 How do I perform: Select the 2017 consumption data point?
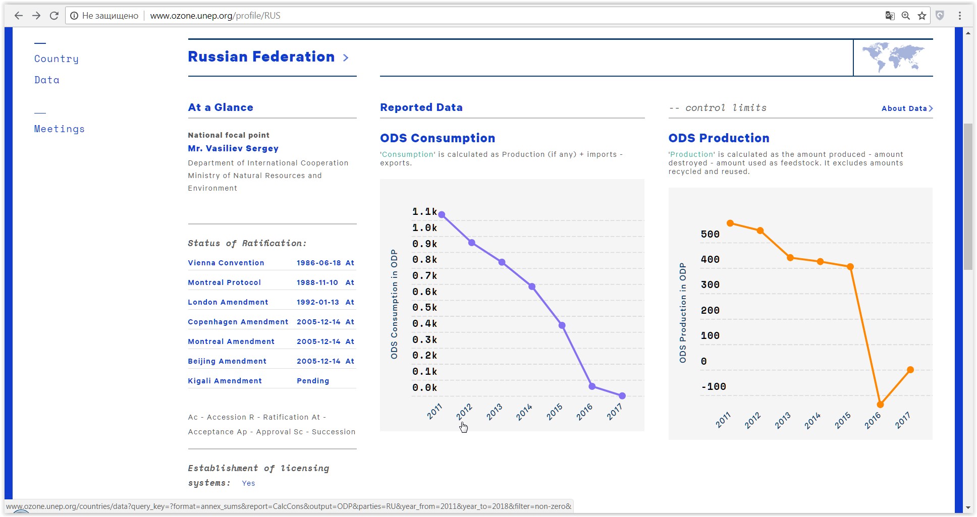622,396
